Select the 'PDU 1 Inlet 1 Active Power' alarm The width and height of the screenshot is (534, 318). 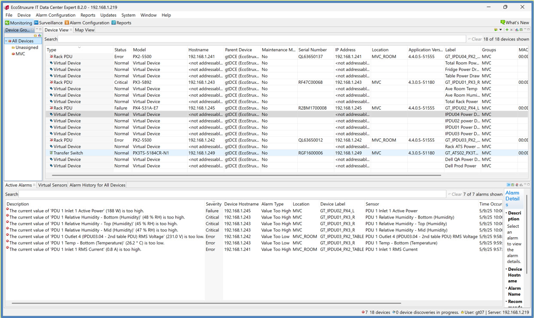(253, 211)
